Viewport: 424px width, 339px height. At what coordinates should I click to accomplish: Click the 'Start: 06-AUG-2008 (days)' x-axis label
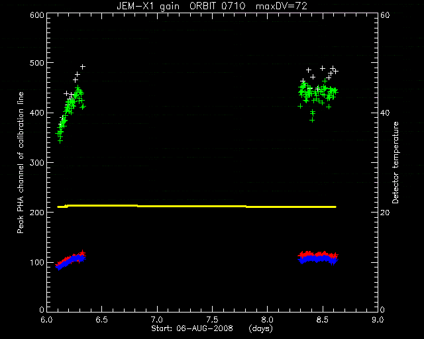click(x=212, y=328)
